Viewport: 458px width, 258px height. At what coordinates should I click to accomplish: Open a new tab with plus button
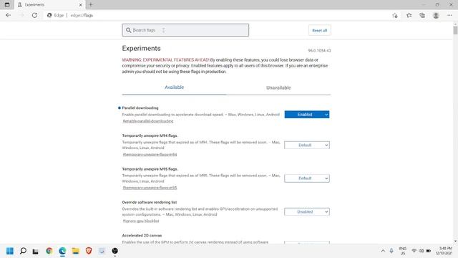91,5
